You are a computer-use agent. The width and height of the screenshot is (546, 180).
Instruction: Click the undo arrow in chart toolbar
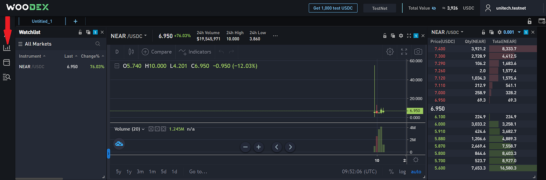(x=222, y=51)
